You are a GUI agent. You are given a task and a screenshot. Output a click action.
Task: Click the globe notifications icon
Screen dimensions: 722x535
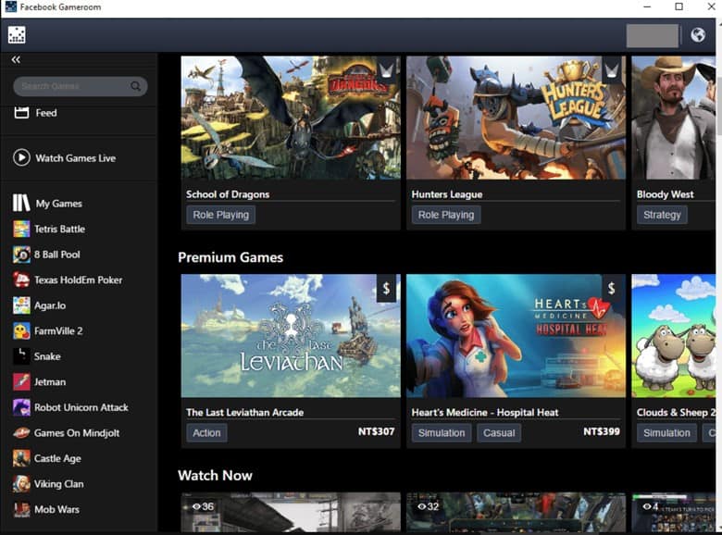point(698,35)
